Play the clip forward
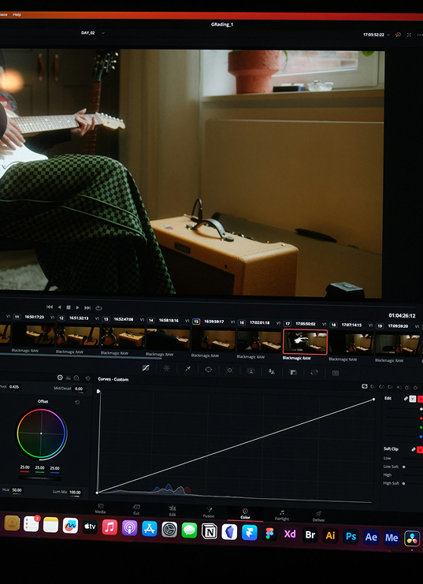The width and height of the screenshot is (423, 584). coord(77,307)
